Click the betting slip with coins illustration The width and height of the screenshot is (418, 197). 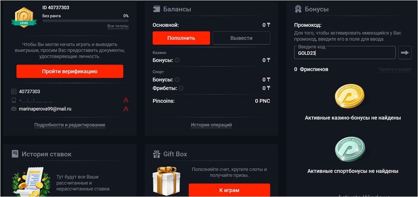31,182
